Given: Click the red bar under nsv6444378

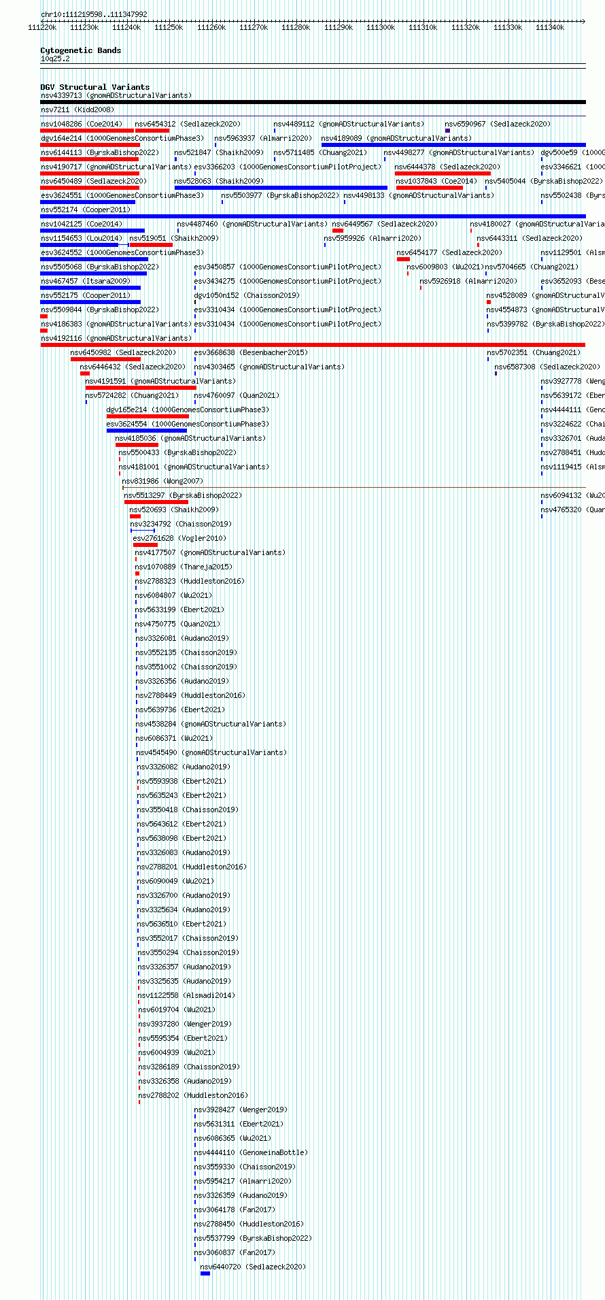Looking at the screenshot, I should click(443, 173).
